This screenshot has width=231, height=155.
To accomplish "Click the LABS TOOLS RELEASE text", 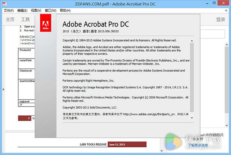I will coord(93,144).
